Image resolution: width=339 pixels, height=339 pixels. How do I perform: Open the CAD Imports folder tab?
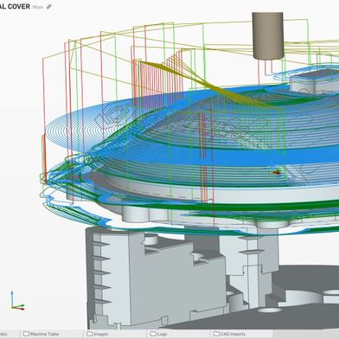pyautogui.click(x=242, y=334)
